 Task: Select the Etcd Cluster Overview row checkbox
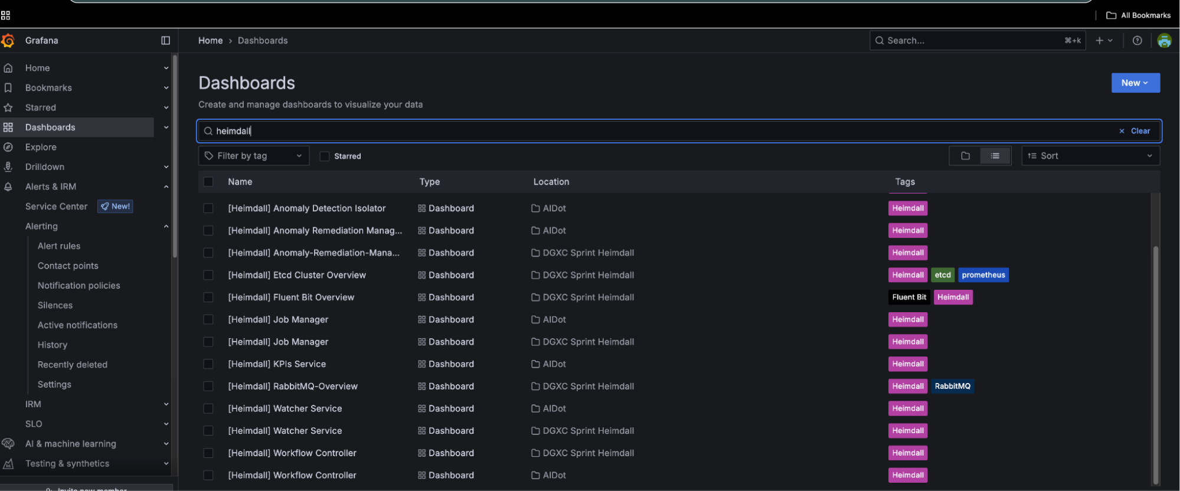coord(208,275)
